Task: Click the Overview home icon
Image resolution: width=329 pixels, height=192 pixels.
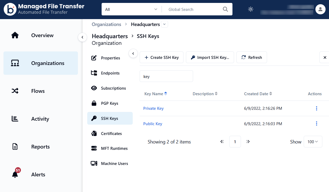Action: pyautogui.click(x=15, y=35)
